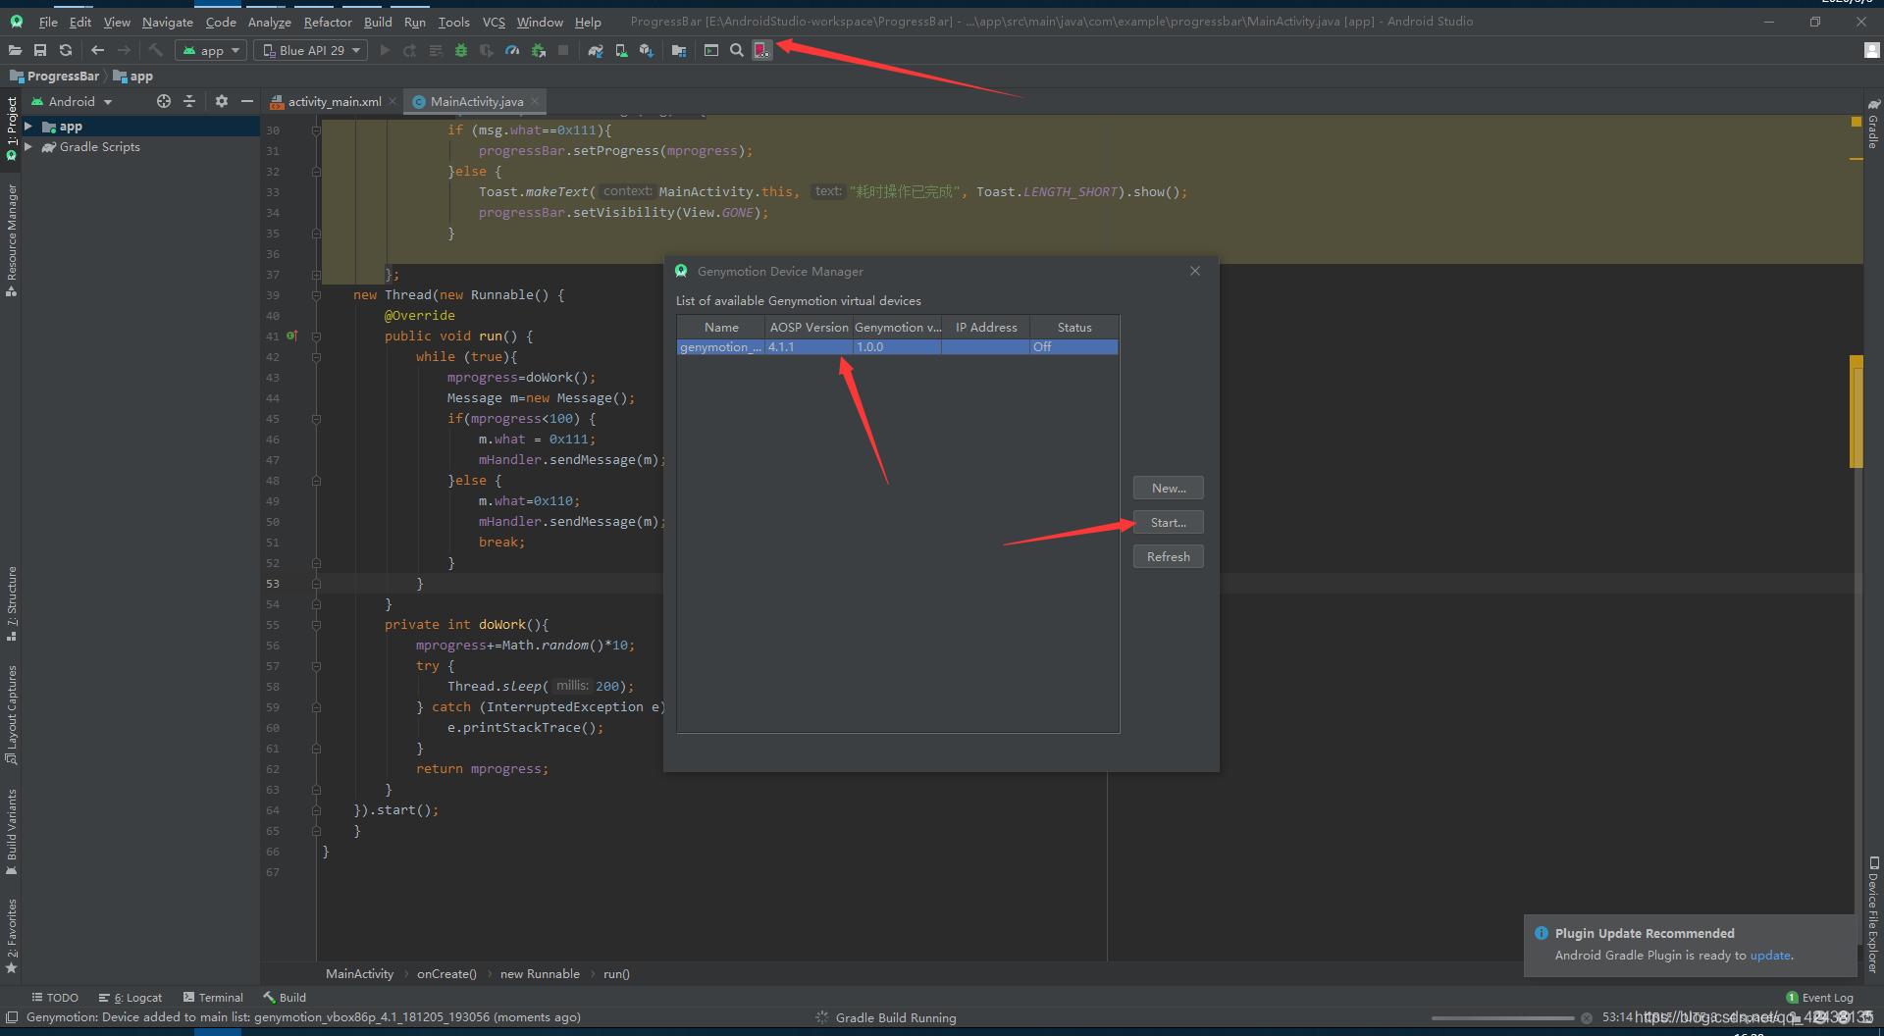Toggle the Project tool window sidebar tab
Screen dimensions: 1884x1036
tap(12, 129)
